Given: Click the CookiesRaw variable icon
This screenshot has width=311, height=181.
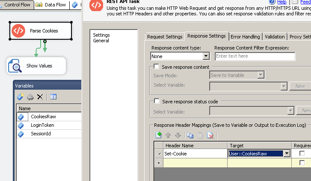Looking at the screenshot, I should [x=21, y=117].
